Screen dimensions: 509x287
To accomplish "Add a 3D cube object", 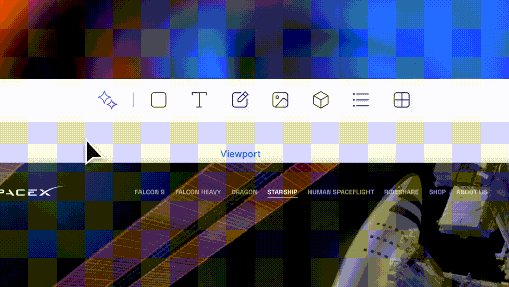I will [x=321, y=100].
